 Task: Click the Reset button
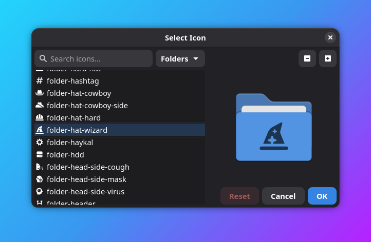239,196
